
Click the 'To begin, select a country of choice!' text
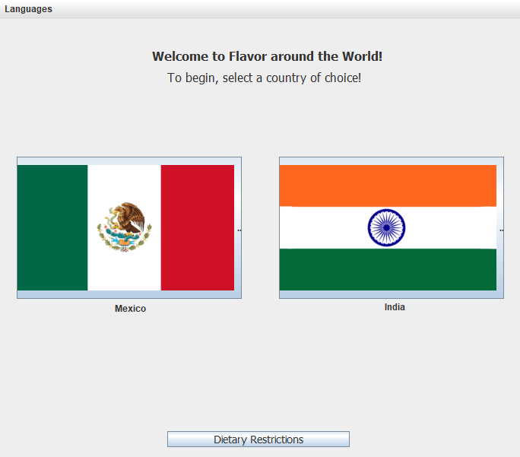point(264,78)
